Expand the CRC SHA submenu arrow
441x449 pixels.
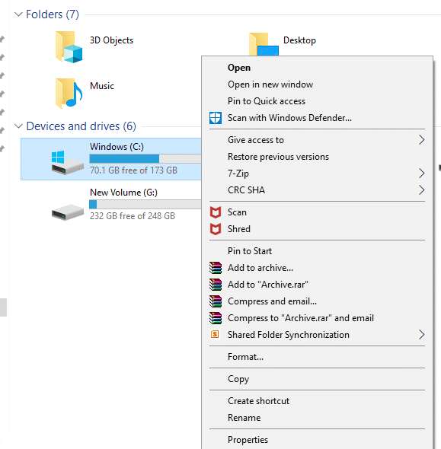[x=421, y=189]
